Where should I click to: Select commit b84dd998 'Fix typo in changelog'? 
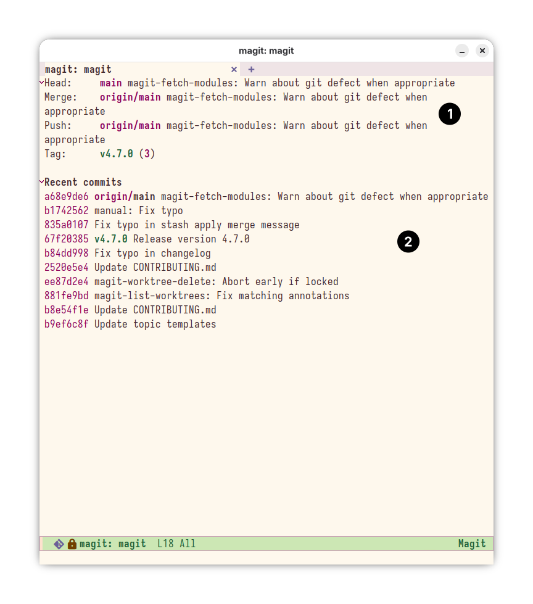click(128, 253)
